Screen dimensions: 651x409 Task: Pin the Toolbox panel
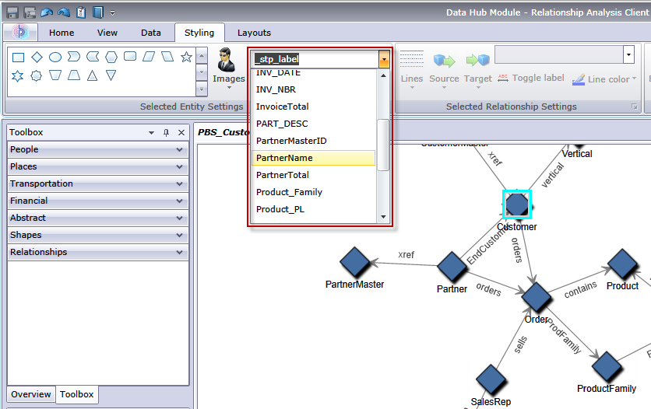point(166,133)
